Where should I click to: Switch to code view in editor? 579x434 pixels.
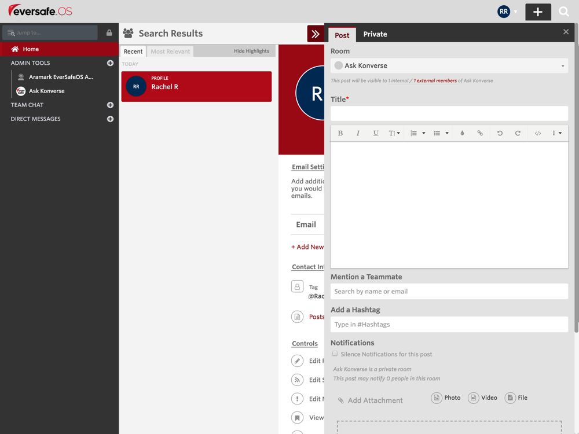click(x=538, y=133)
